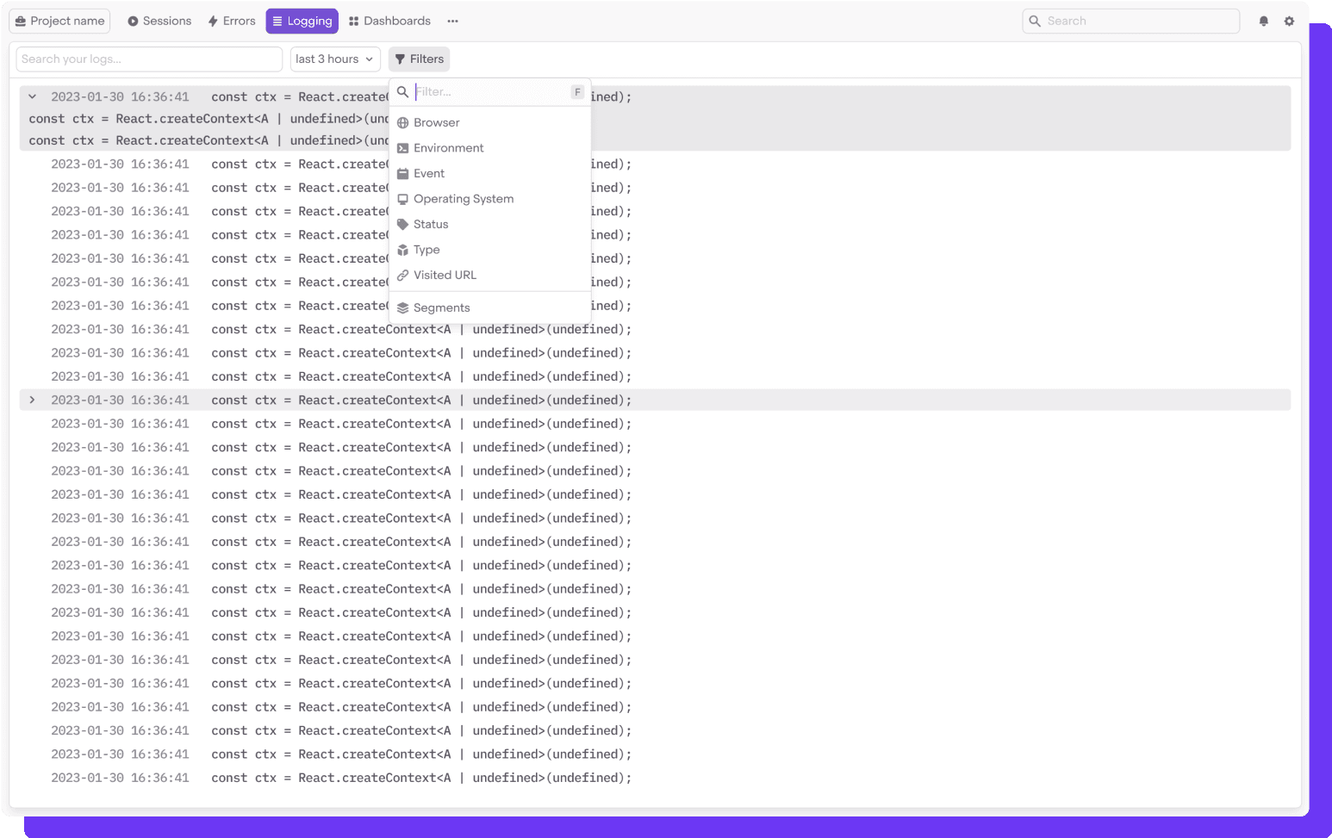
Task: Open the Dashboards tab
Action: point(389,22)
